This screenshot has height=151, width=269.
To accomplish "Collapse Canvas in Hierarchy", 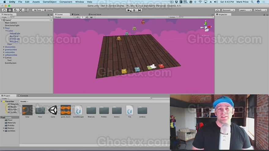I will click(x=4, y=58).
